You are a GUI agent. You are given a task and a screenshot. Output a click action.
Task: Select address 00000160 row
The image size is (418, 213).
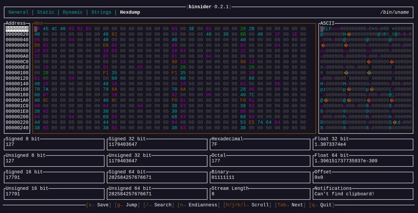[x=17, y=89]
